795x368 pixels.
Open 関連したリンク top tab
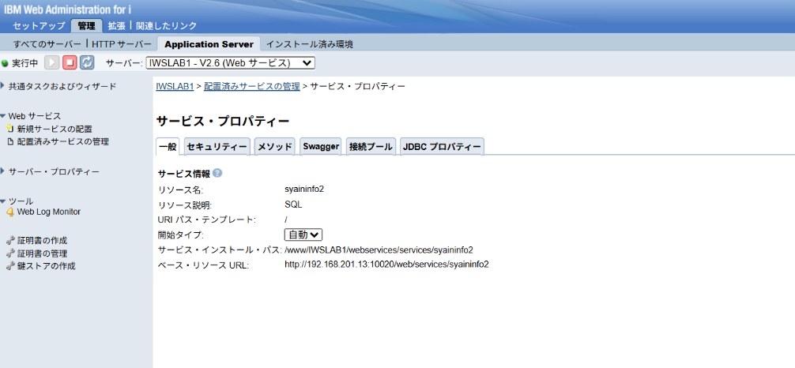pos(166,26)
